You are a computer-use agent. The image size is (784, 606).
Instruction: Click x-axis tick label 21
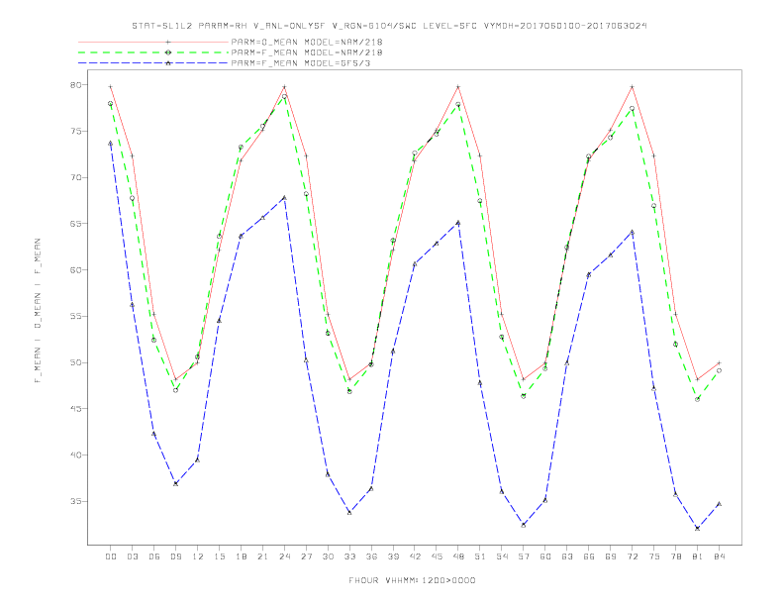(262, 556)
